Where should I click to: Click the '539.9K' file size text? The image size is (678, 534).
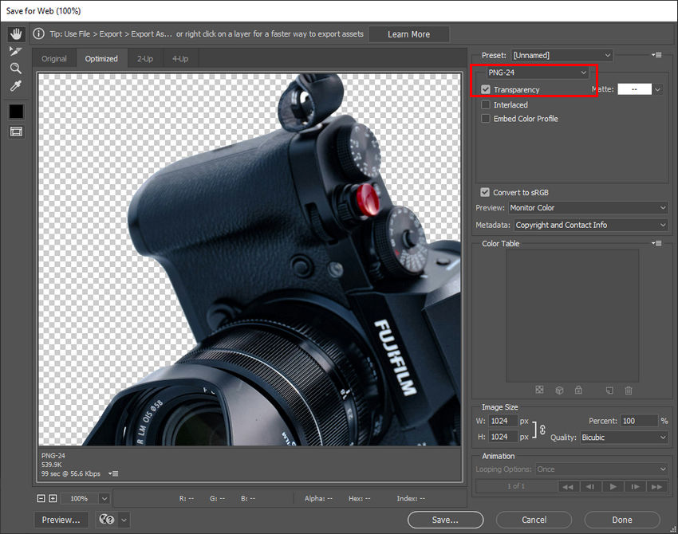click(x=52, y=465)
